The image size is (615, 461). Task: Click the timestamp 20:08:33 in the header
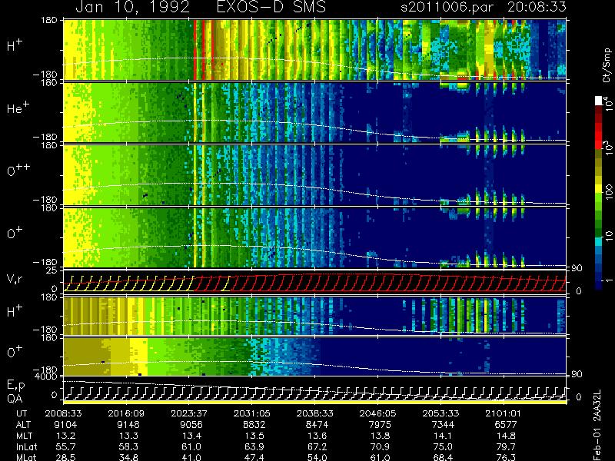coord(537,7)
